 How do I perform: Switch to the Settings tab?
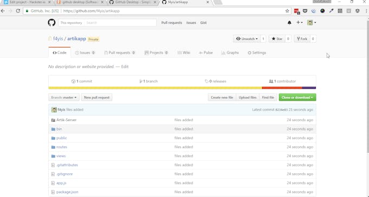coord(257,52)
